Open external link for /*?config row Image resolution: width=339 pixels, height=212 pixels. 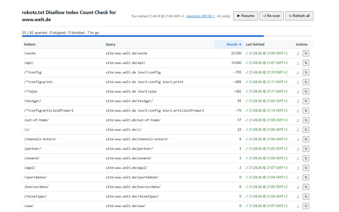click(x=298, y=73)
